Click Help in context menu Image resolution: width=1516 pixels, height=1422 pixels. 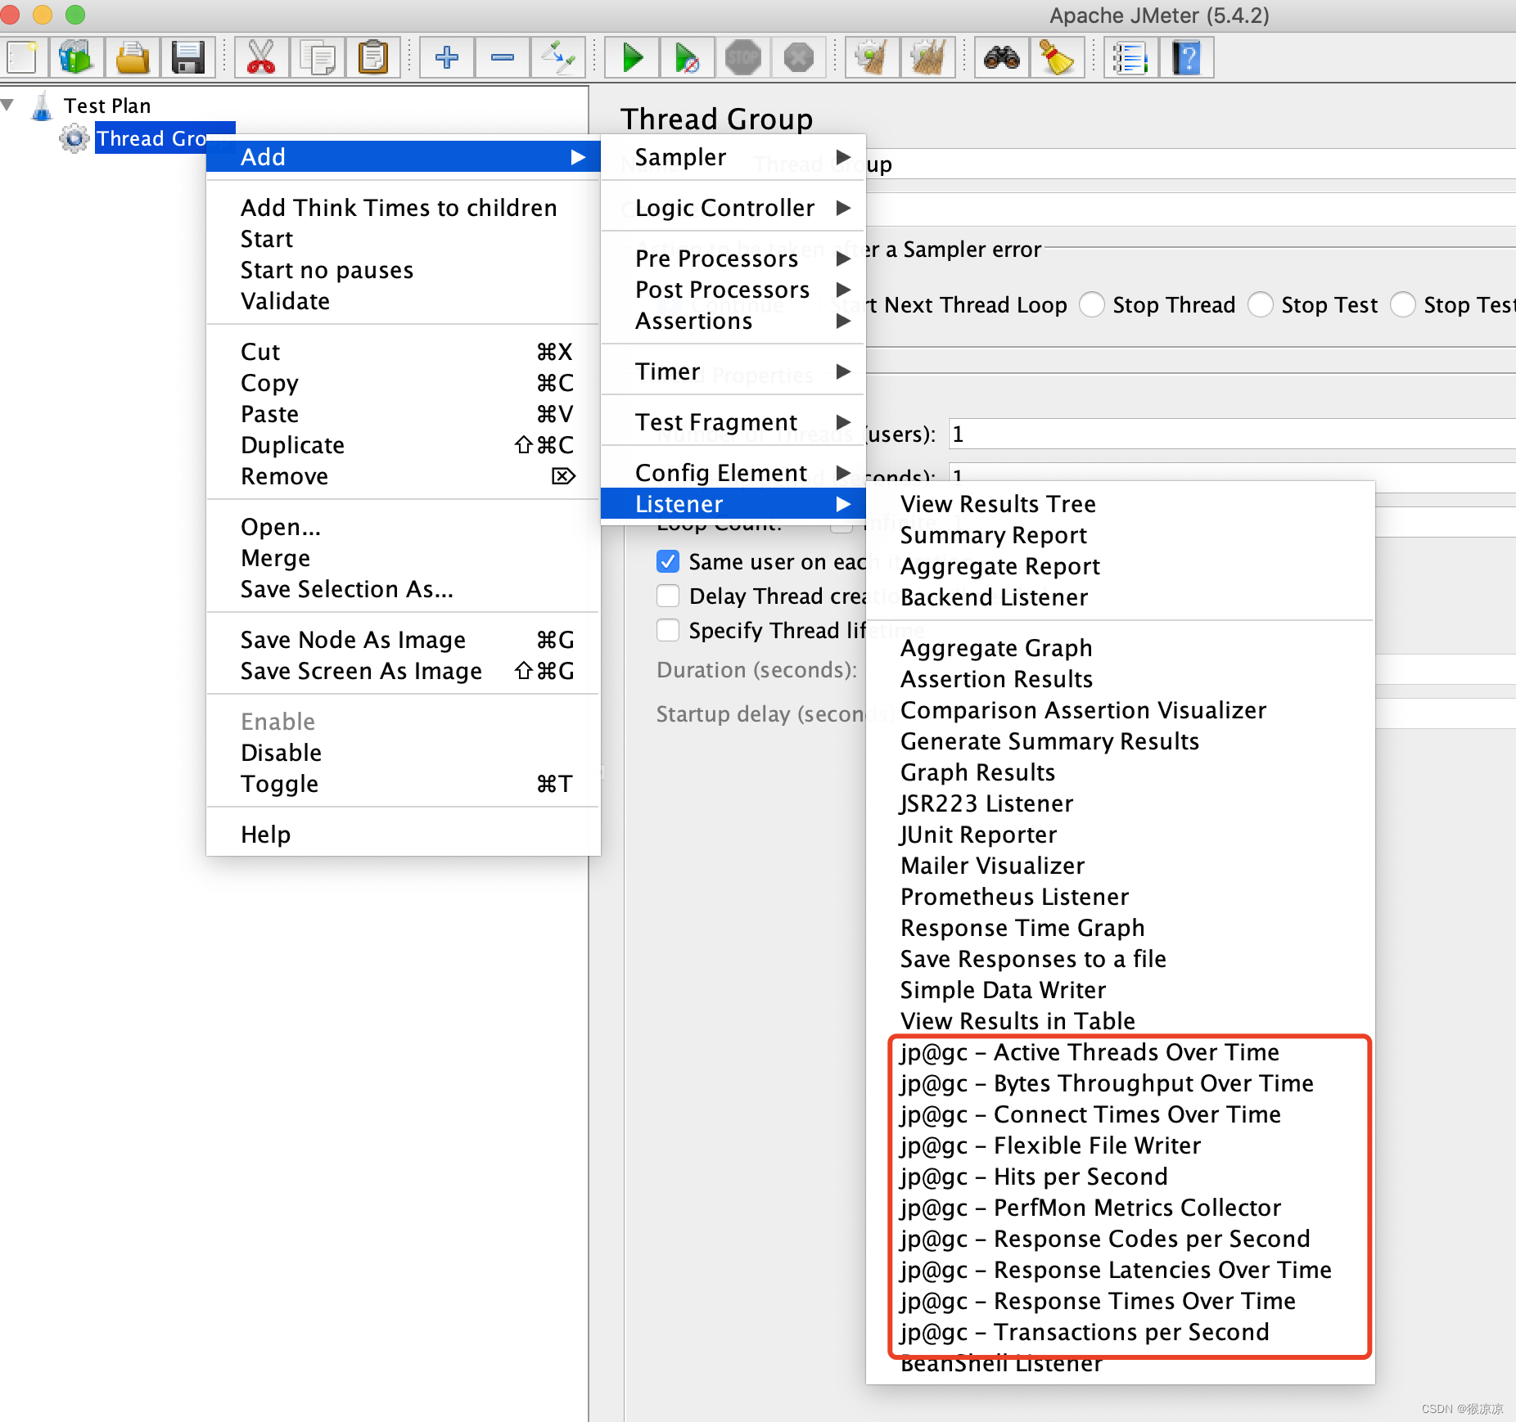403,835
